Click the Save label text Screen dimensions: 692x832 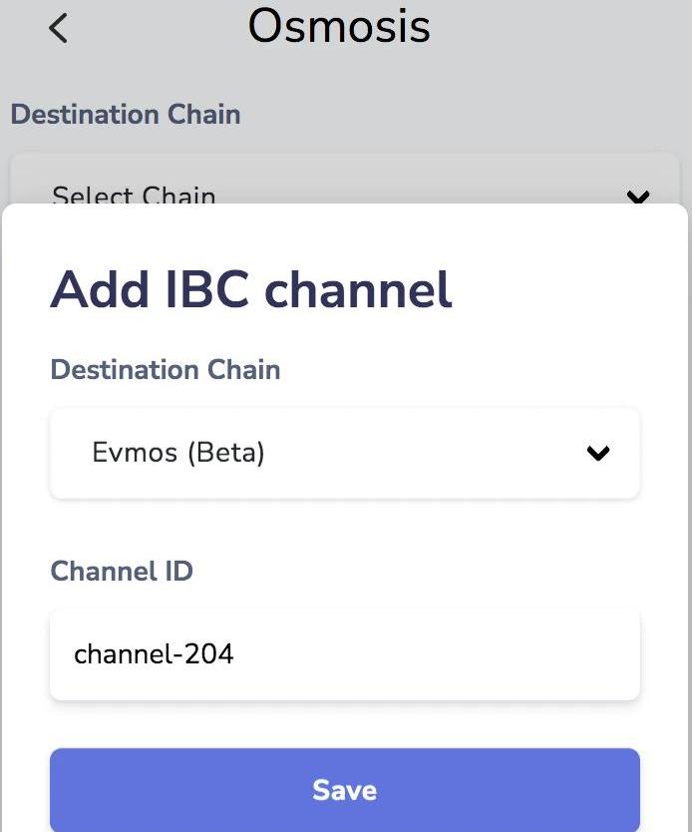point(344,790)
